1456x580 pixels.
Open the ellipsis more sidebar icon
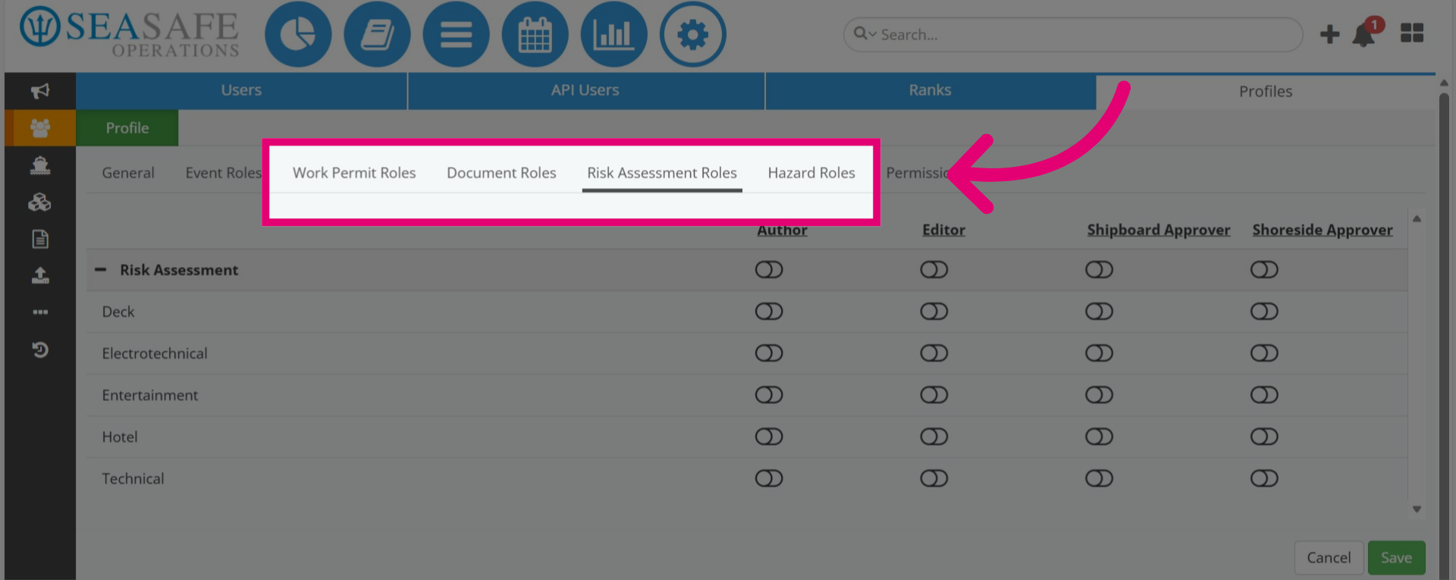[x=40, y=312]
